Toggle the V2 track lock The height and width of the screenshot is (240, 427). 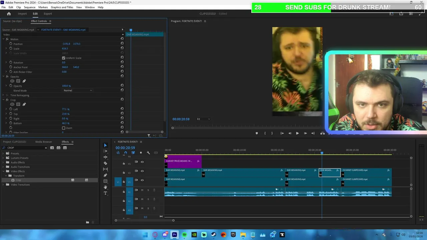(124, 173)
